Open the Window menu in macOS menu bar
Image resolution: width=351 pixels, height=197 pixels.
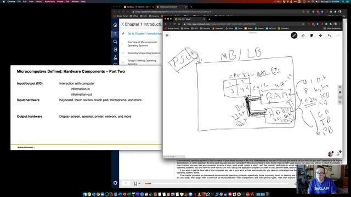[x=75, y=2]
